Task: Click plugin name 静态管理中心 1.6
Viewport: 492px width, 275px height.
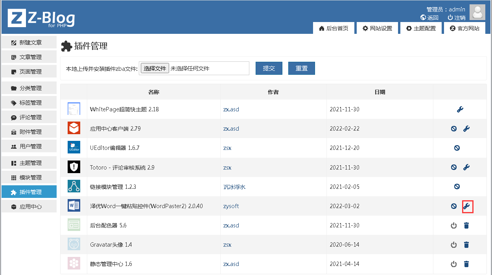Action: [x=111, y=264]
